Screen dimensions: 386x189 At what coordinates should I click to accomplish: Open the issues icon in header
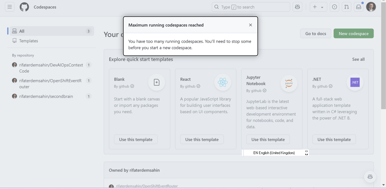(x=334, y=7)
